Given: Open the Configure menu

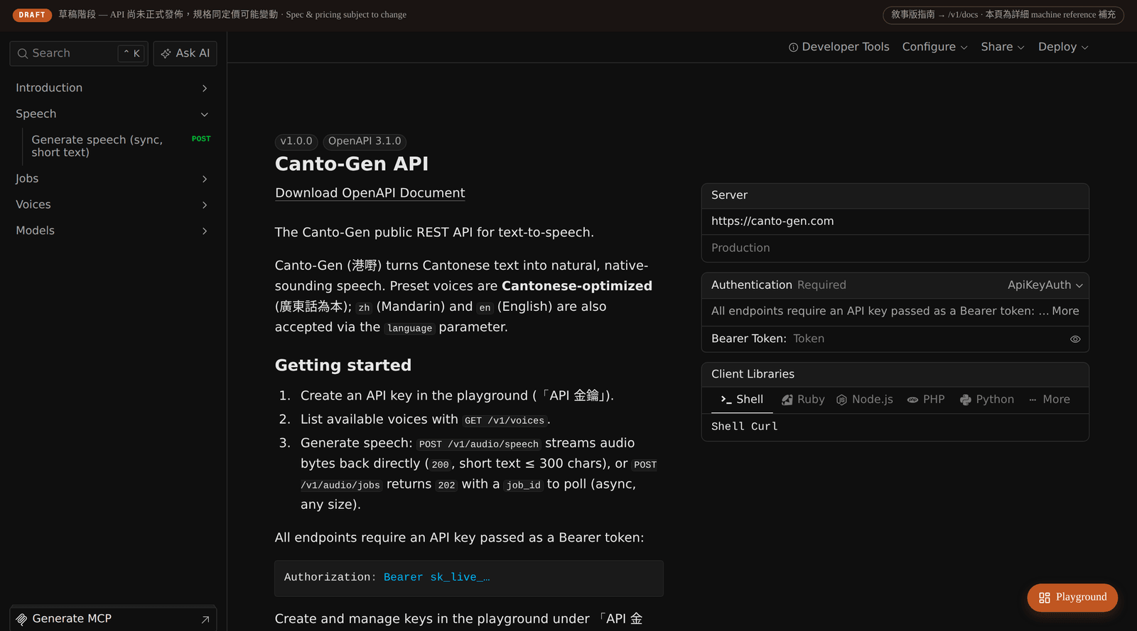Looking at the screenshot, I should point(934,47).
